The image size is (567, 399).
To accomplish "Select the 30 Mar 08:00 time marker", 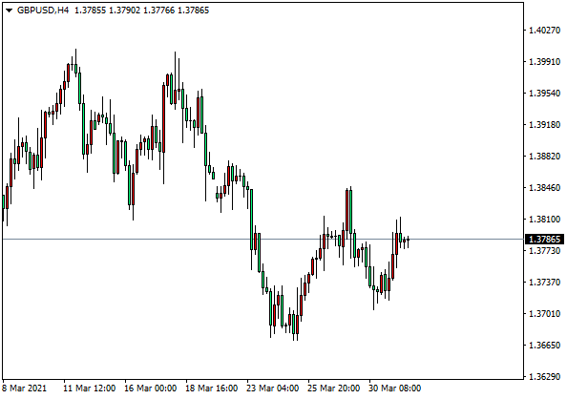I will point(395,388).
